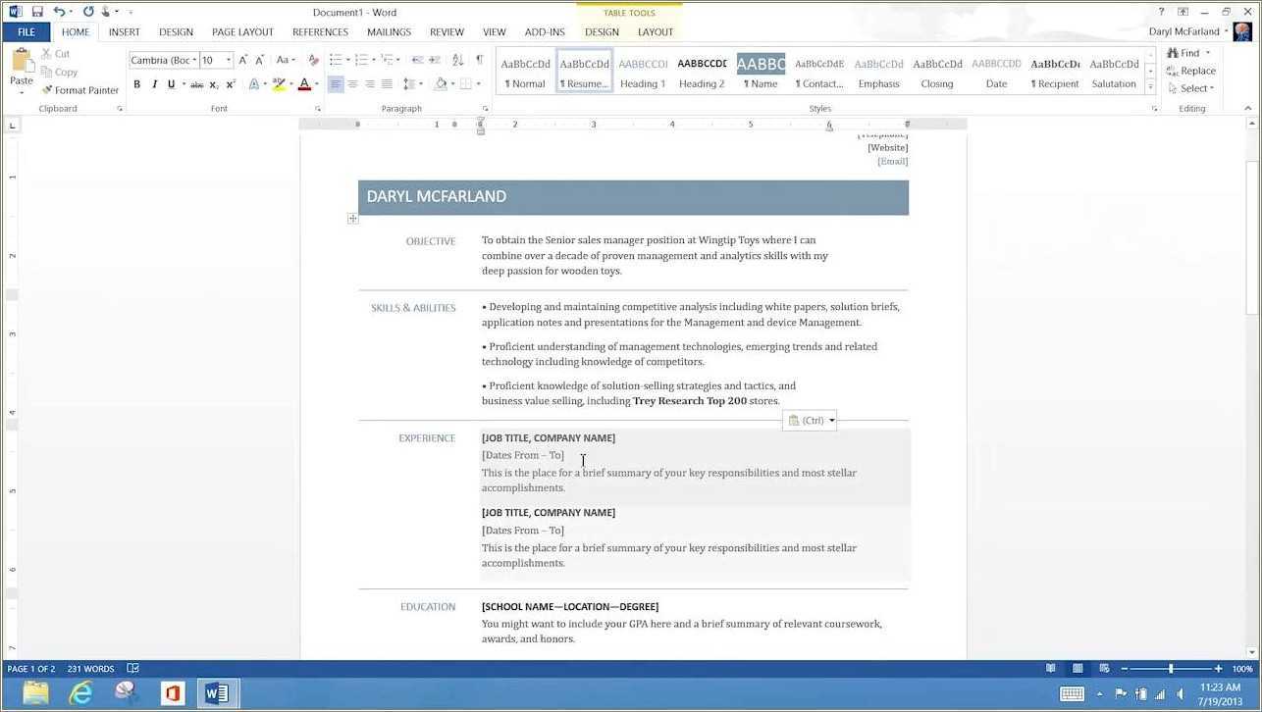Apply text highlight color
The height and width of the screenshot is (712, 1262).
[x=279, y=84]
